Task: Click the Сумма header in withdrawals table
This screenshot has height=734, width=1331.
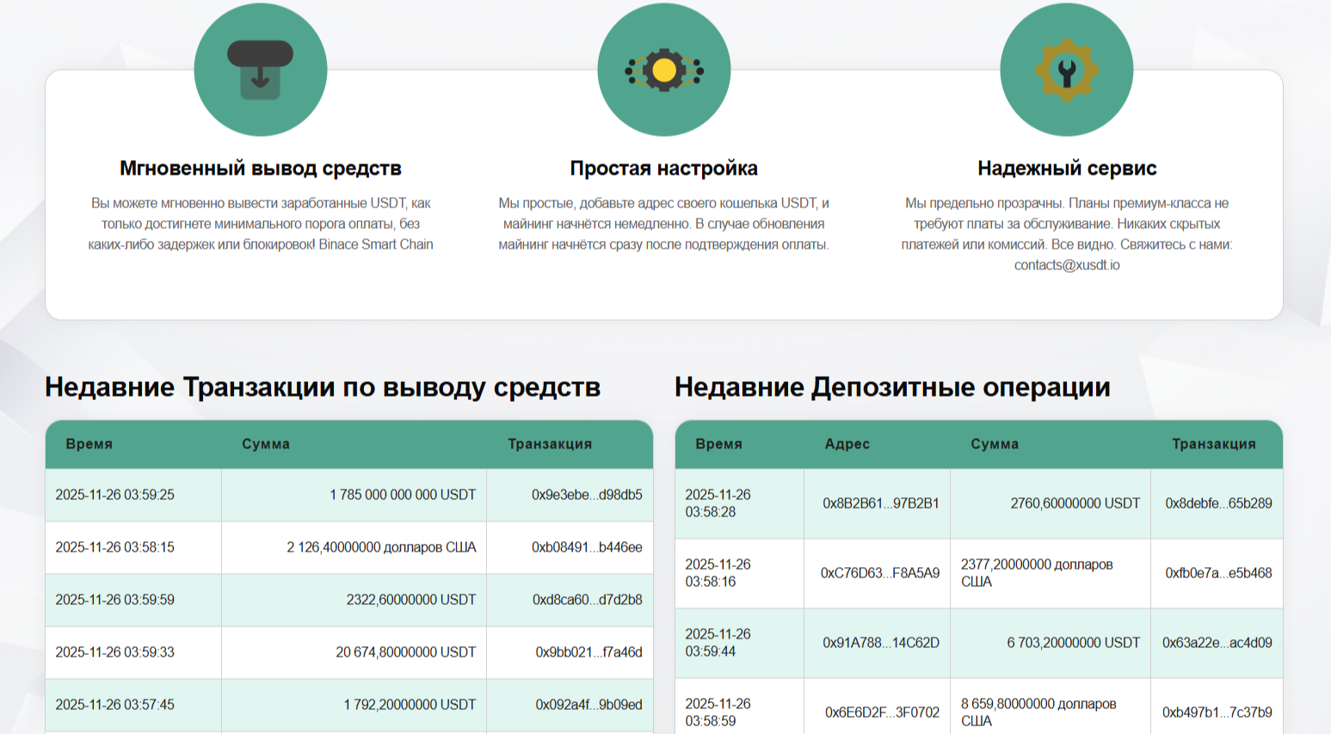Action: click(x=266, y=444)
